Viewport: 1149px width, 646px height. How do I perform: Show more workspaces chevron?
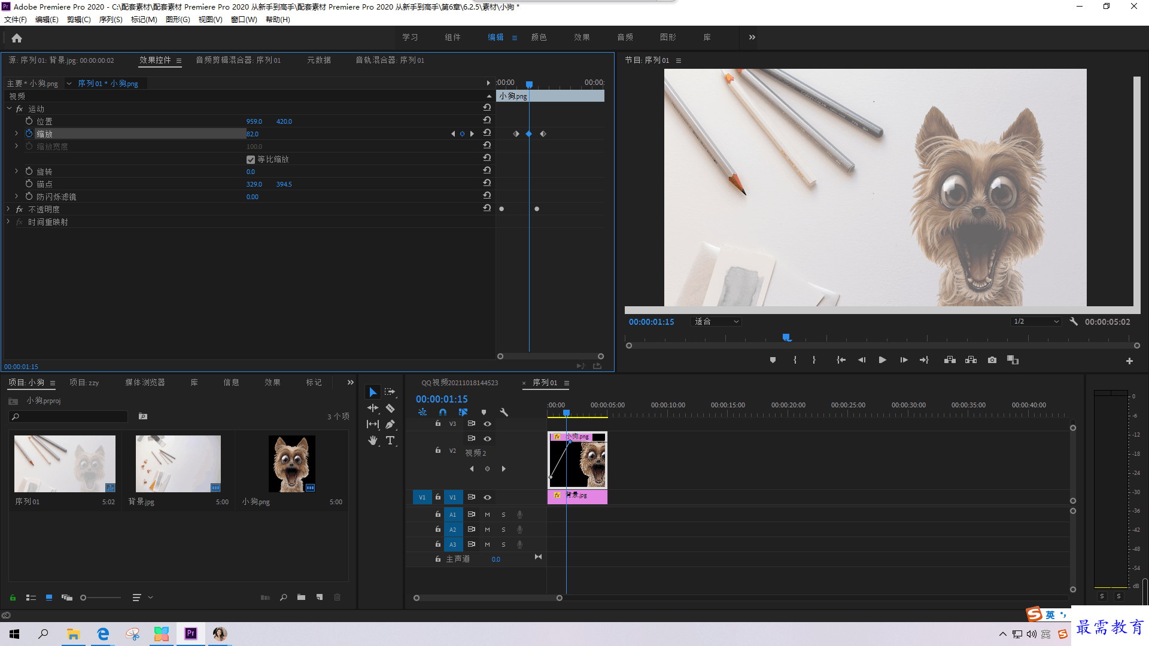click(x=752, y=37)
